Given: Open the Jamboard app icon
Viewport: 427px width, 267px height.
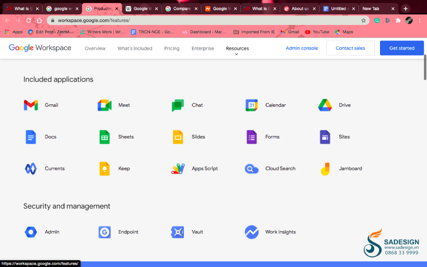Looking at the screenshot, I should (325, 169).
